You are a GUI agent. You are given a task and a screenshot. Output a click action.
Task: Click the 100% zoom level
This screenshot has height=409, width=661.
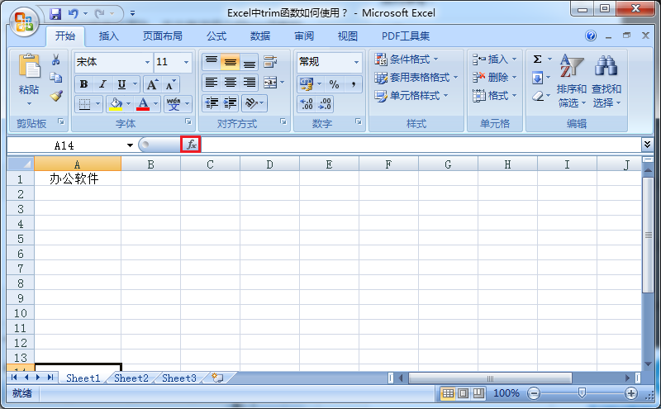click(x=506, y=393)
